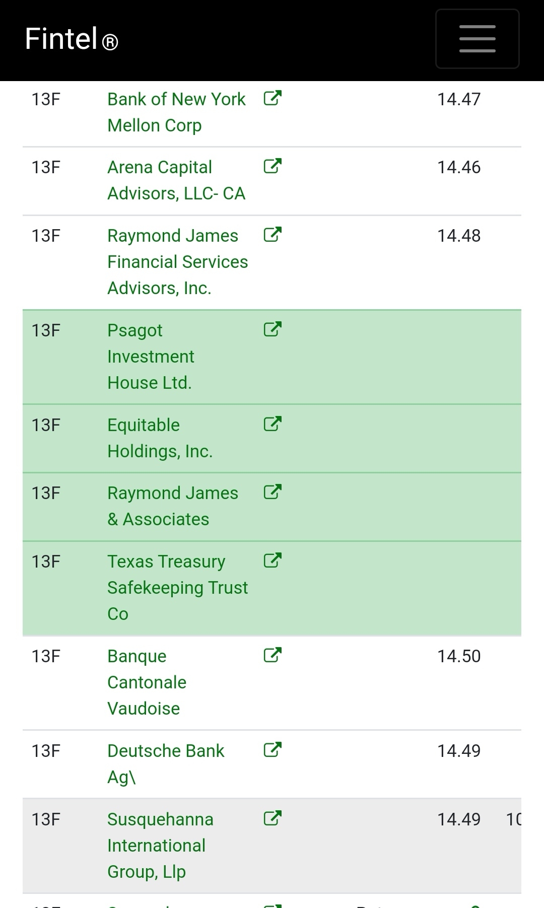Image resolution: width=544 pixels, height=908 pixels.
Task: Open external link icon for Equitable Holdings
Action: [x=273, y=424]
